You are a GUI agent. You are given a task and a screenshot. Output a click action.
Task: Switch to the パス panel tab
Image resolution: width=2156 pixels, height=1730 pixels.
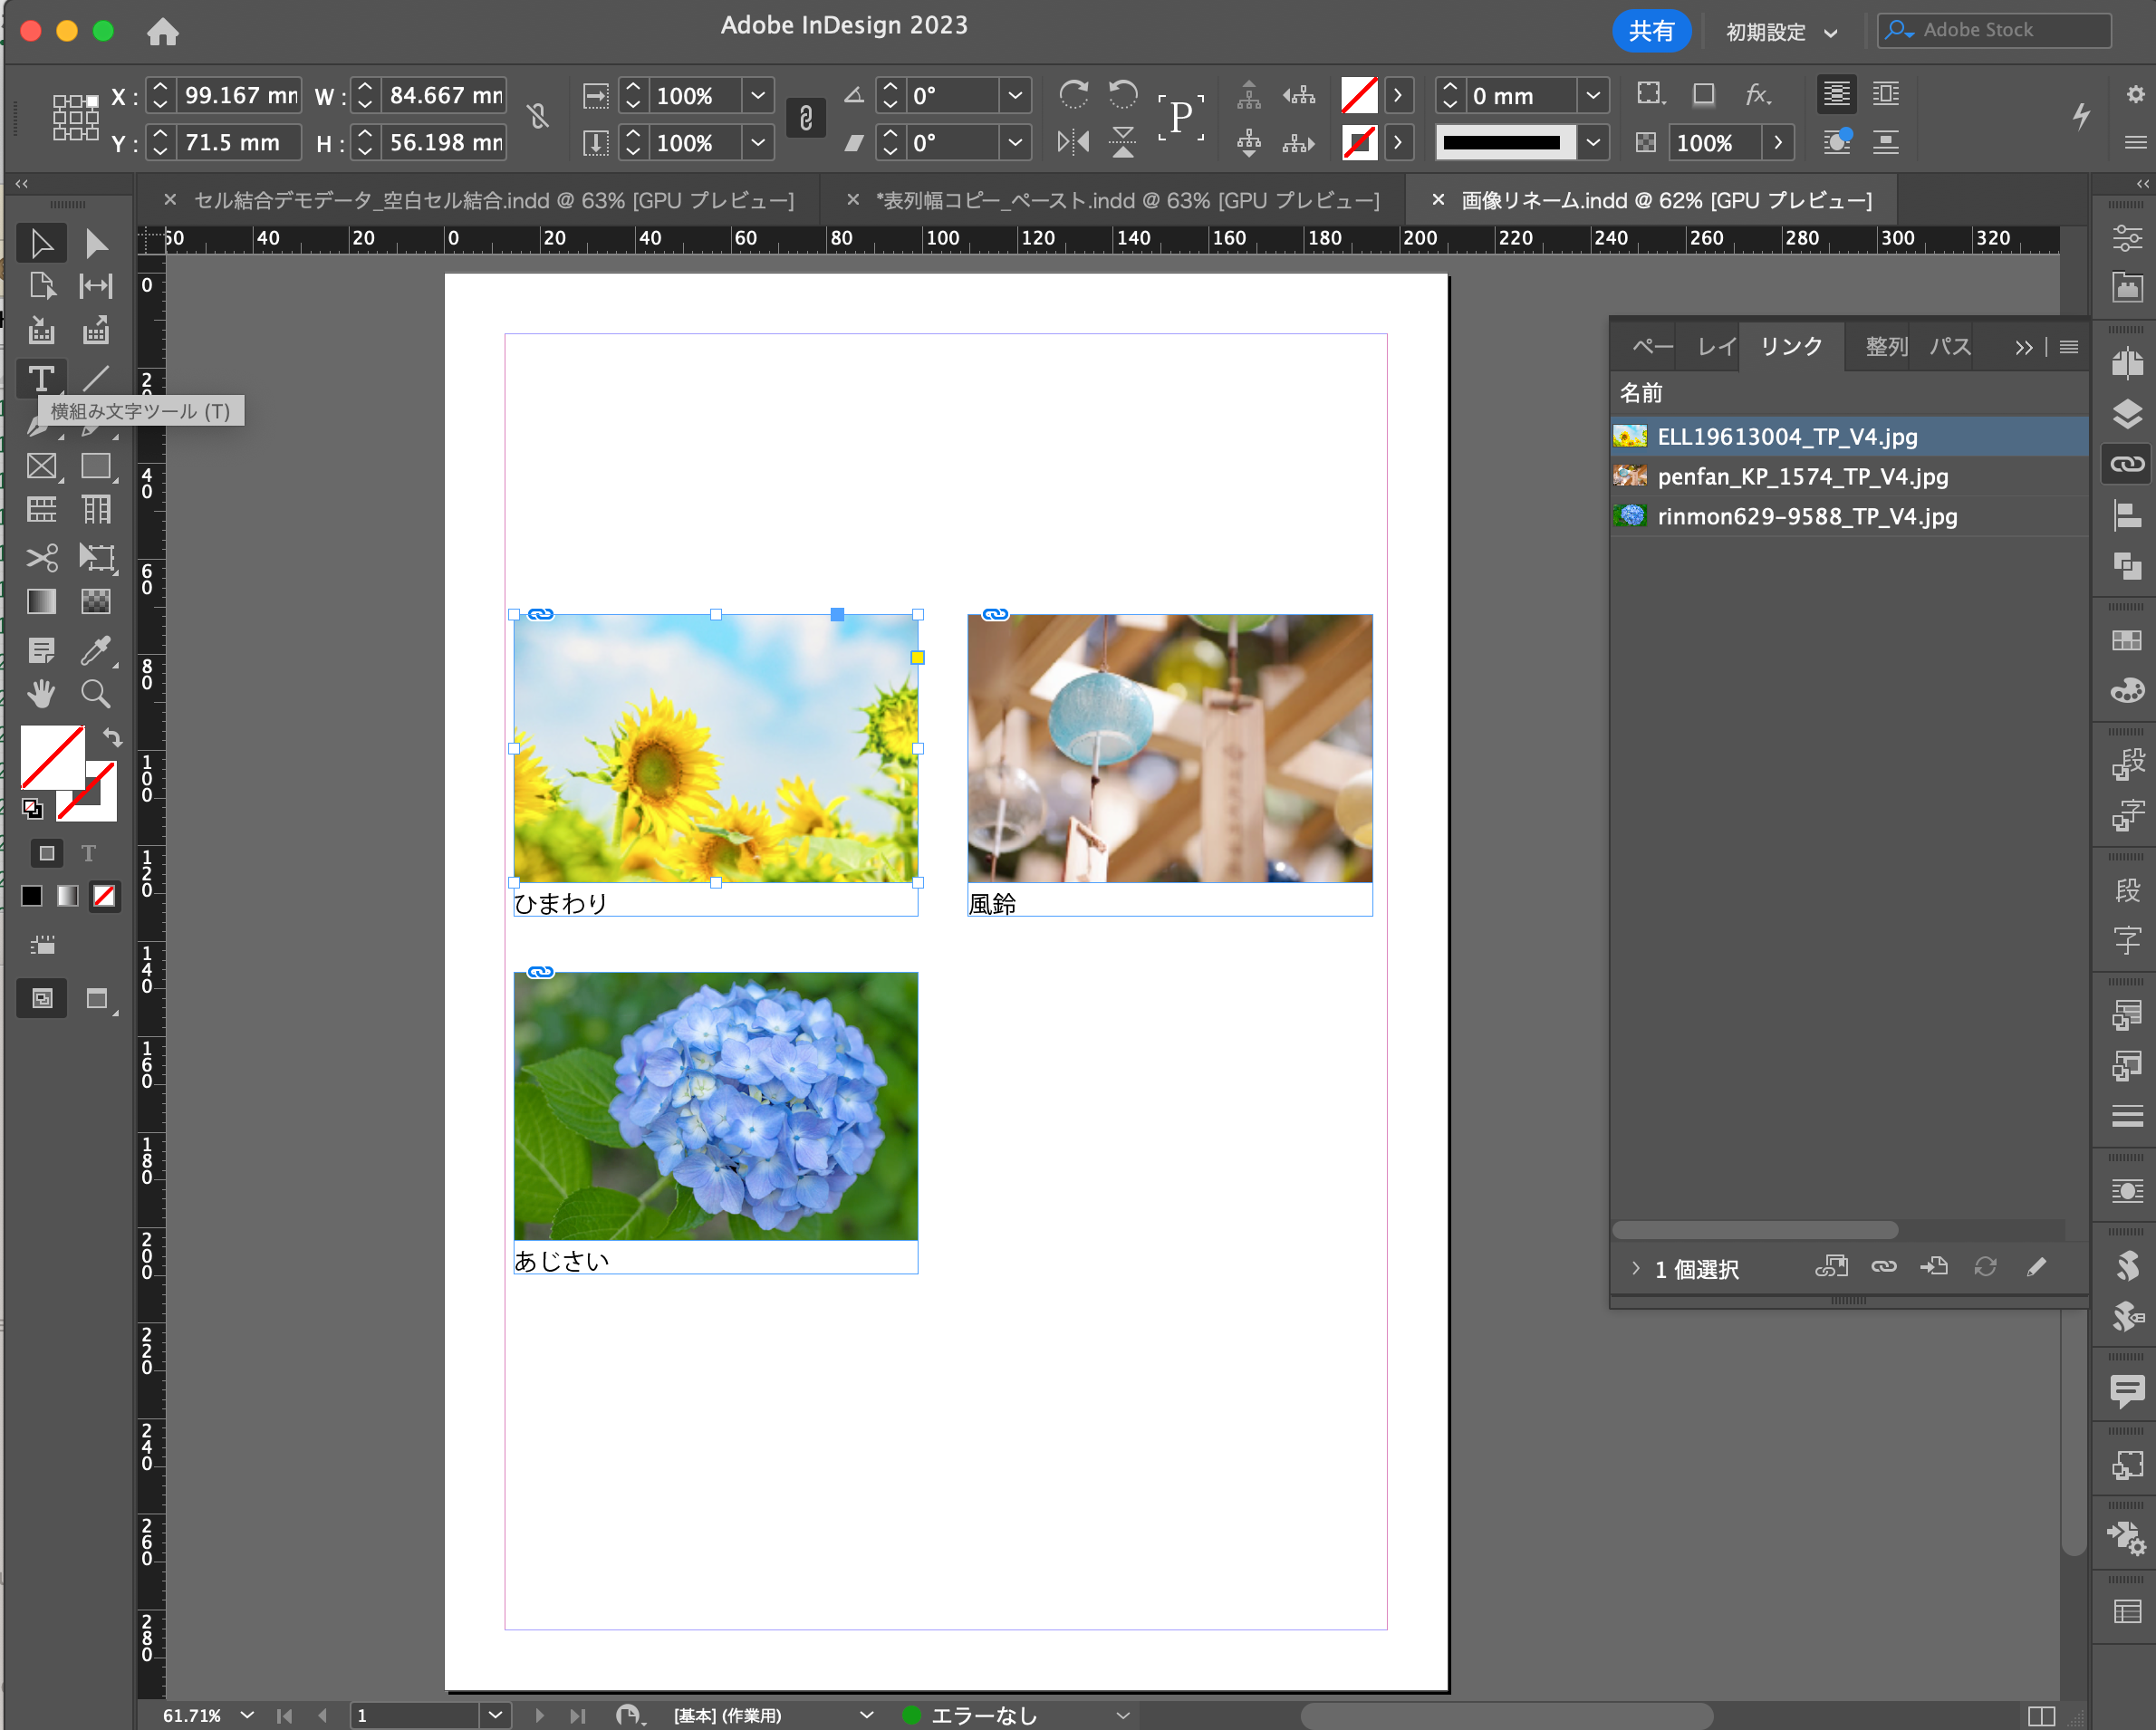click(1949, 347)
